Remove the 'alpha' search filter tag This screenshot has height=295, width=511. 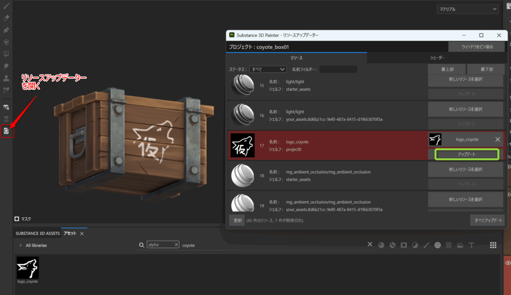pyautogui.click(x=176, y=245)
